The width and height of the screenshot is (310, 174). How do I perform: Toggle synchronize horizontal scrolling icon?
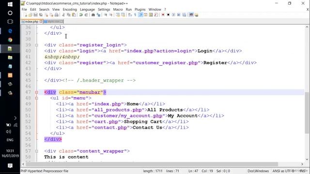(x=123, y=15)
